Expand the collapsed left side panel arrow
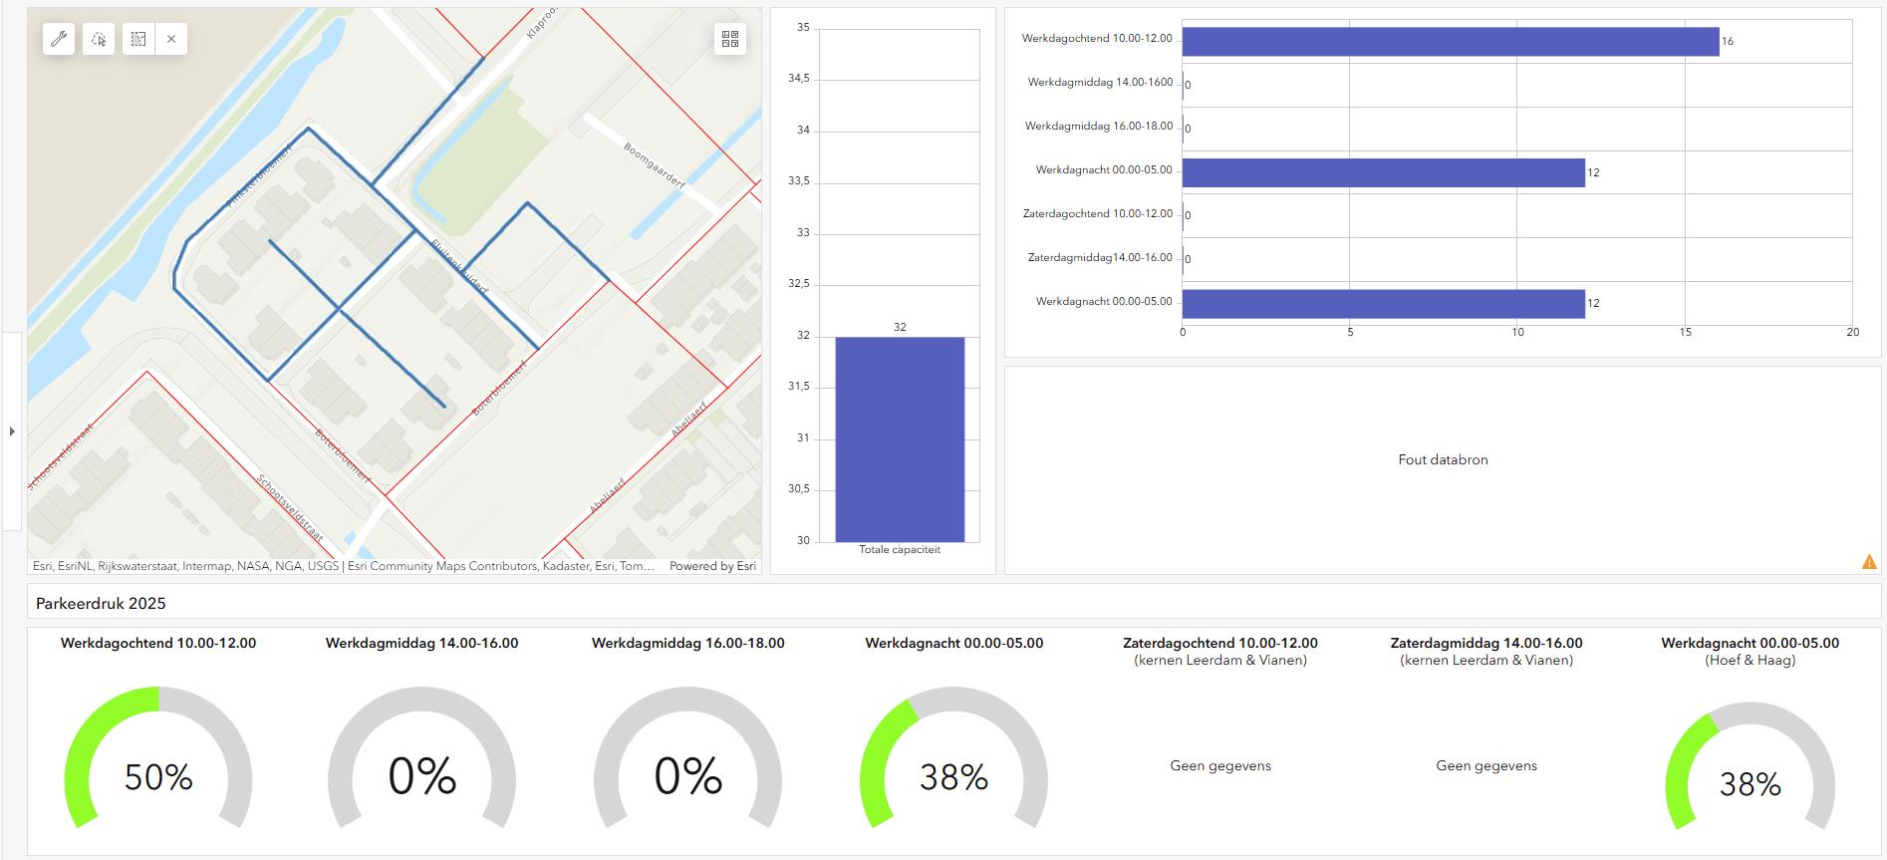Viewport: 1887px width, 860px height. tap(12, 431)
